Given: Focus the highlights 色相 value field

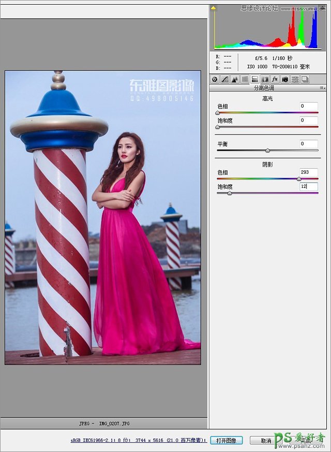Looking at the screenshot, I should click(308, 106).
